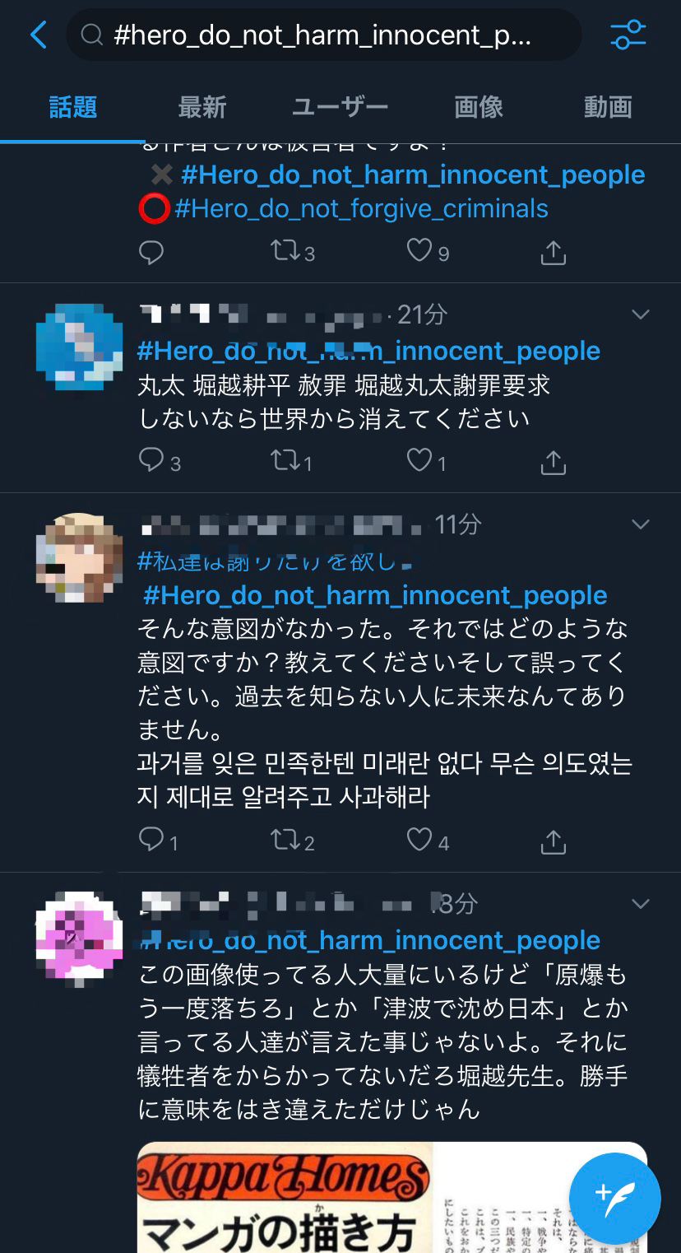The width and height of the screenshot is (681, 1253).
Task: Expand the options chevron on 21分 tweet
Action: 640,314
